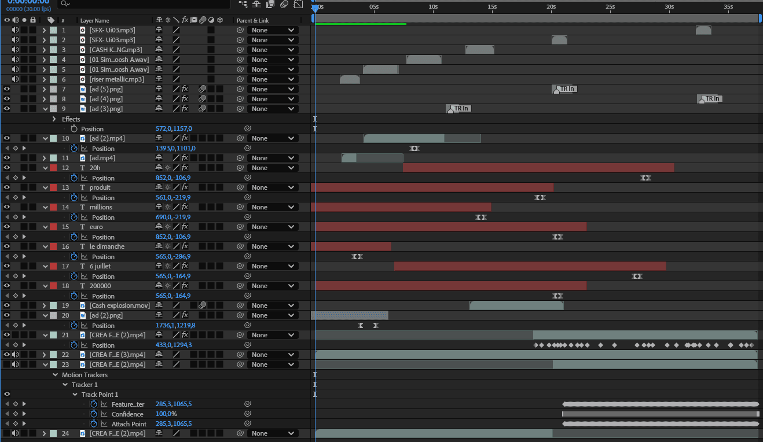Open the parent dropdown for the millions layer
The image size is (763, 442).
click(x=273, y=207)
